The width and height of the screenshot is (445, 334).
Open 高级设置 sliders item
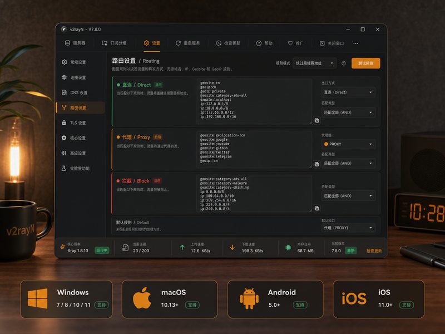(x=80, y=153)
